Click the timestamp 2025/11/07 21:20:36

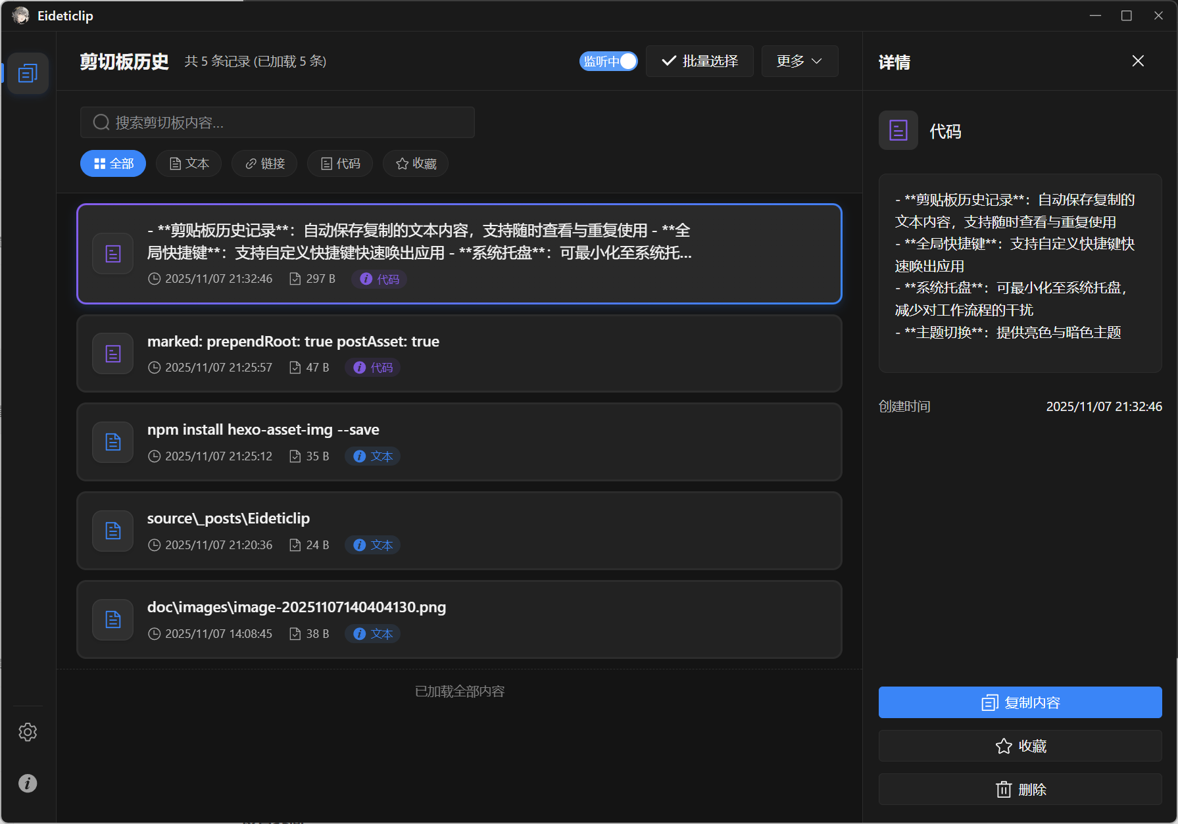(218, 545)
